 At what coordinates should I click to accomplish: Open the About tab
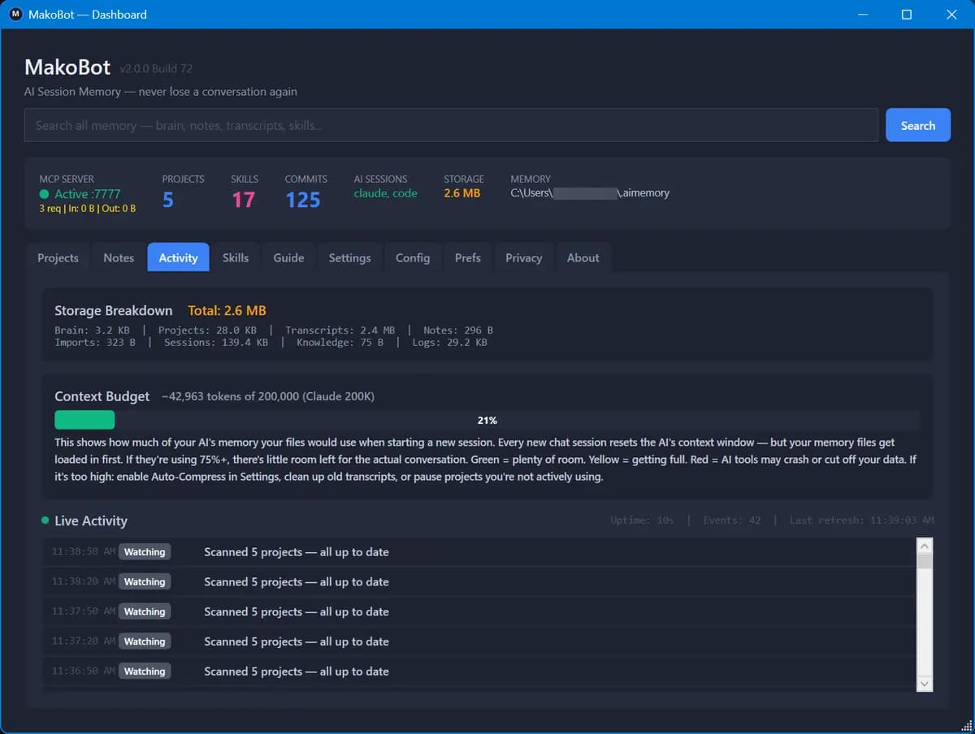point(583,257)
